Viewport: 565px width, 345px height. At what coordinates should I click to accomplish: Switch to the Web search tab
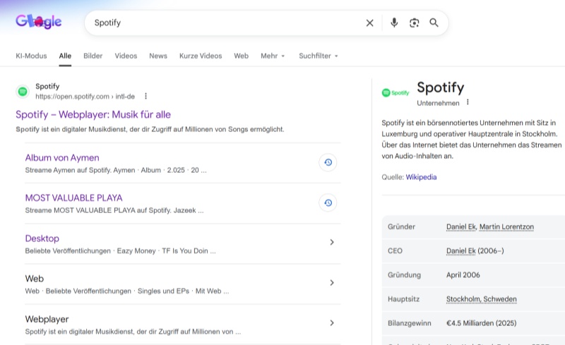(241, 56)
